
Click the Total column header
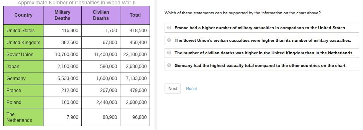(135, 15)
